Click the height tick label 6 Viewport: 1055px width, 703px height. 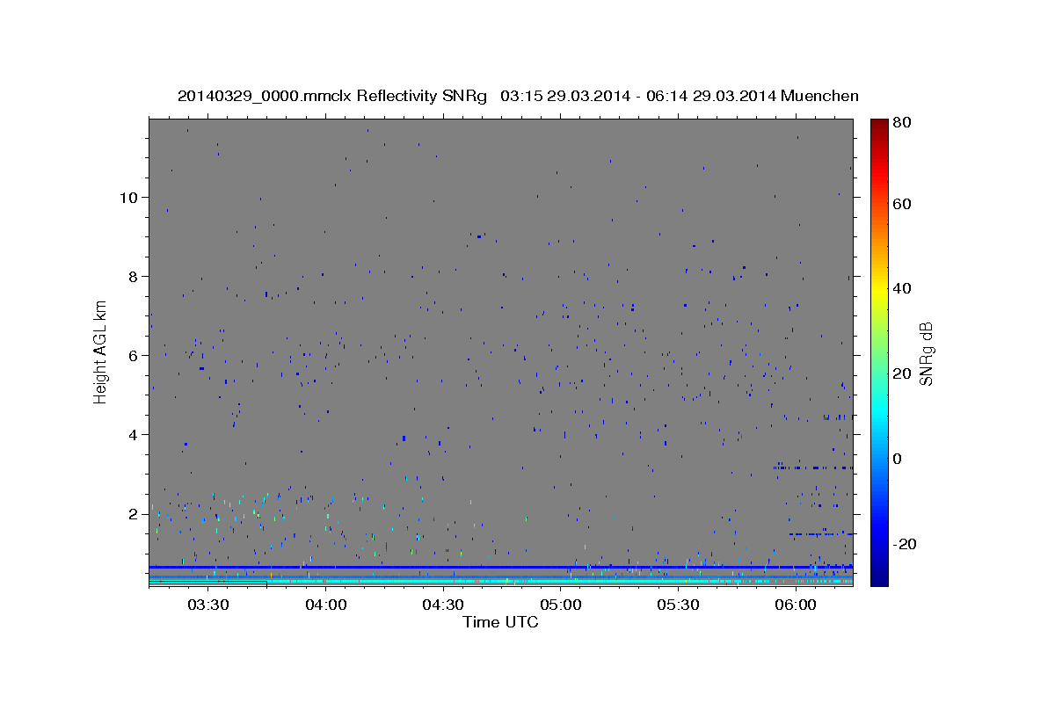(x=134, y=355)
